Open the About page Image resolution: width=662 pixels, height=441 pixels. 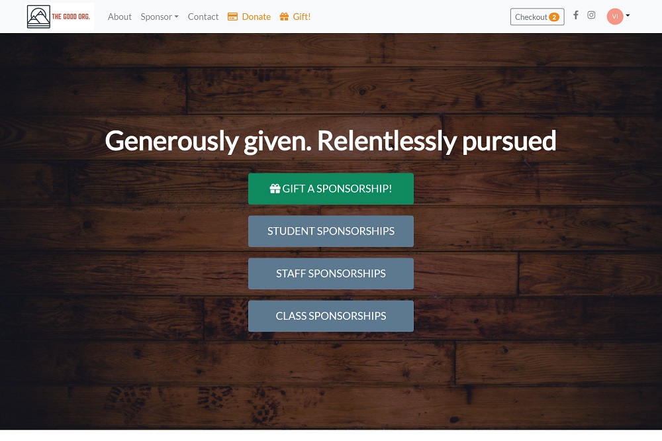pos(119,17)
